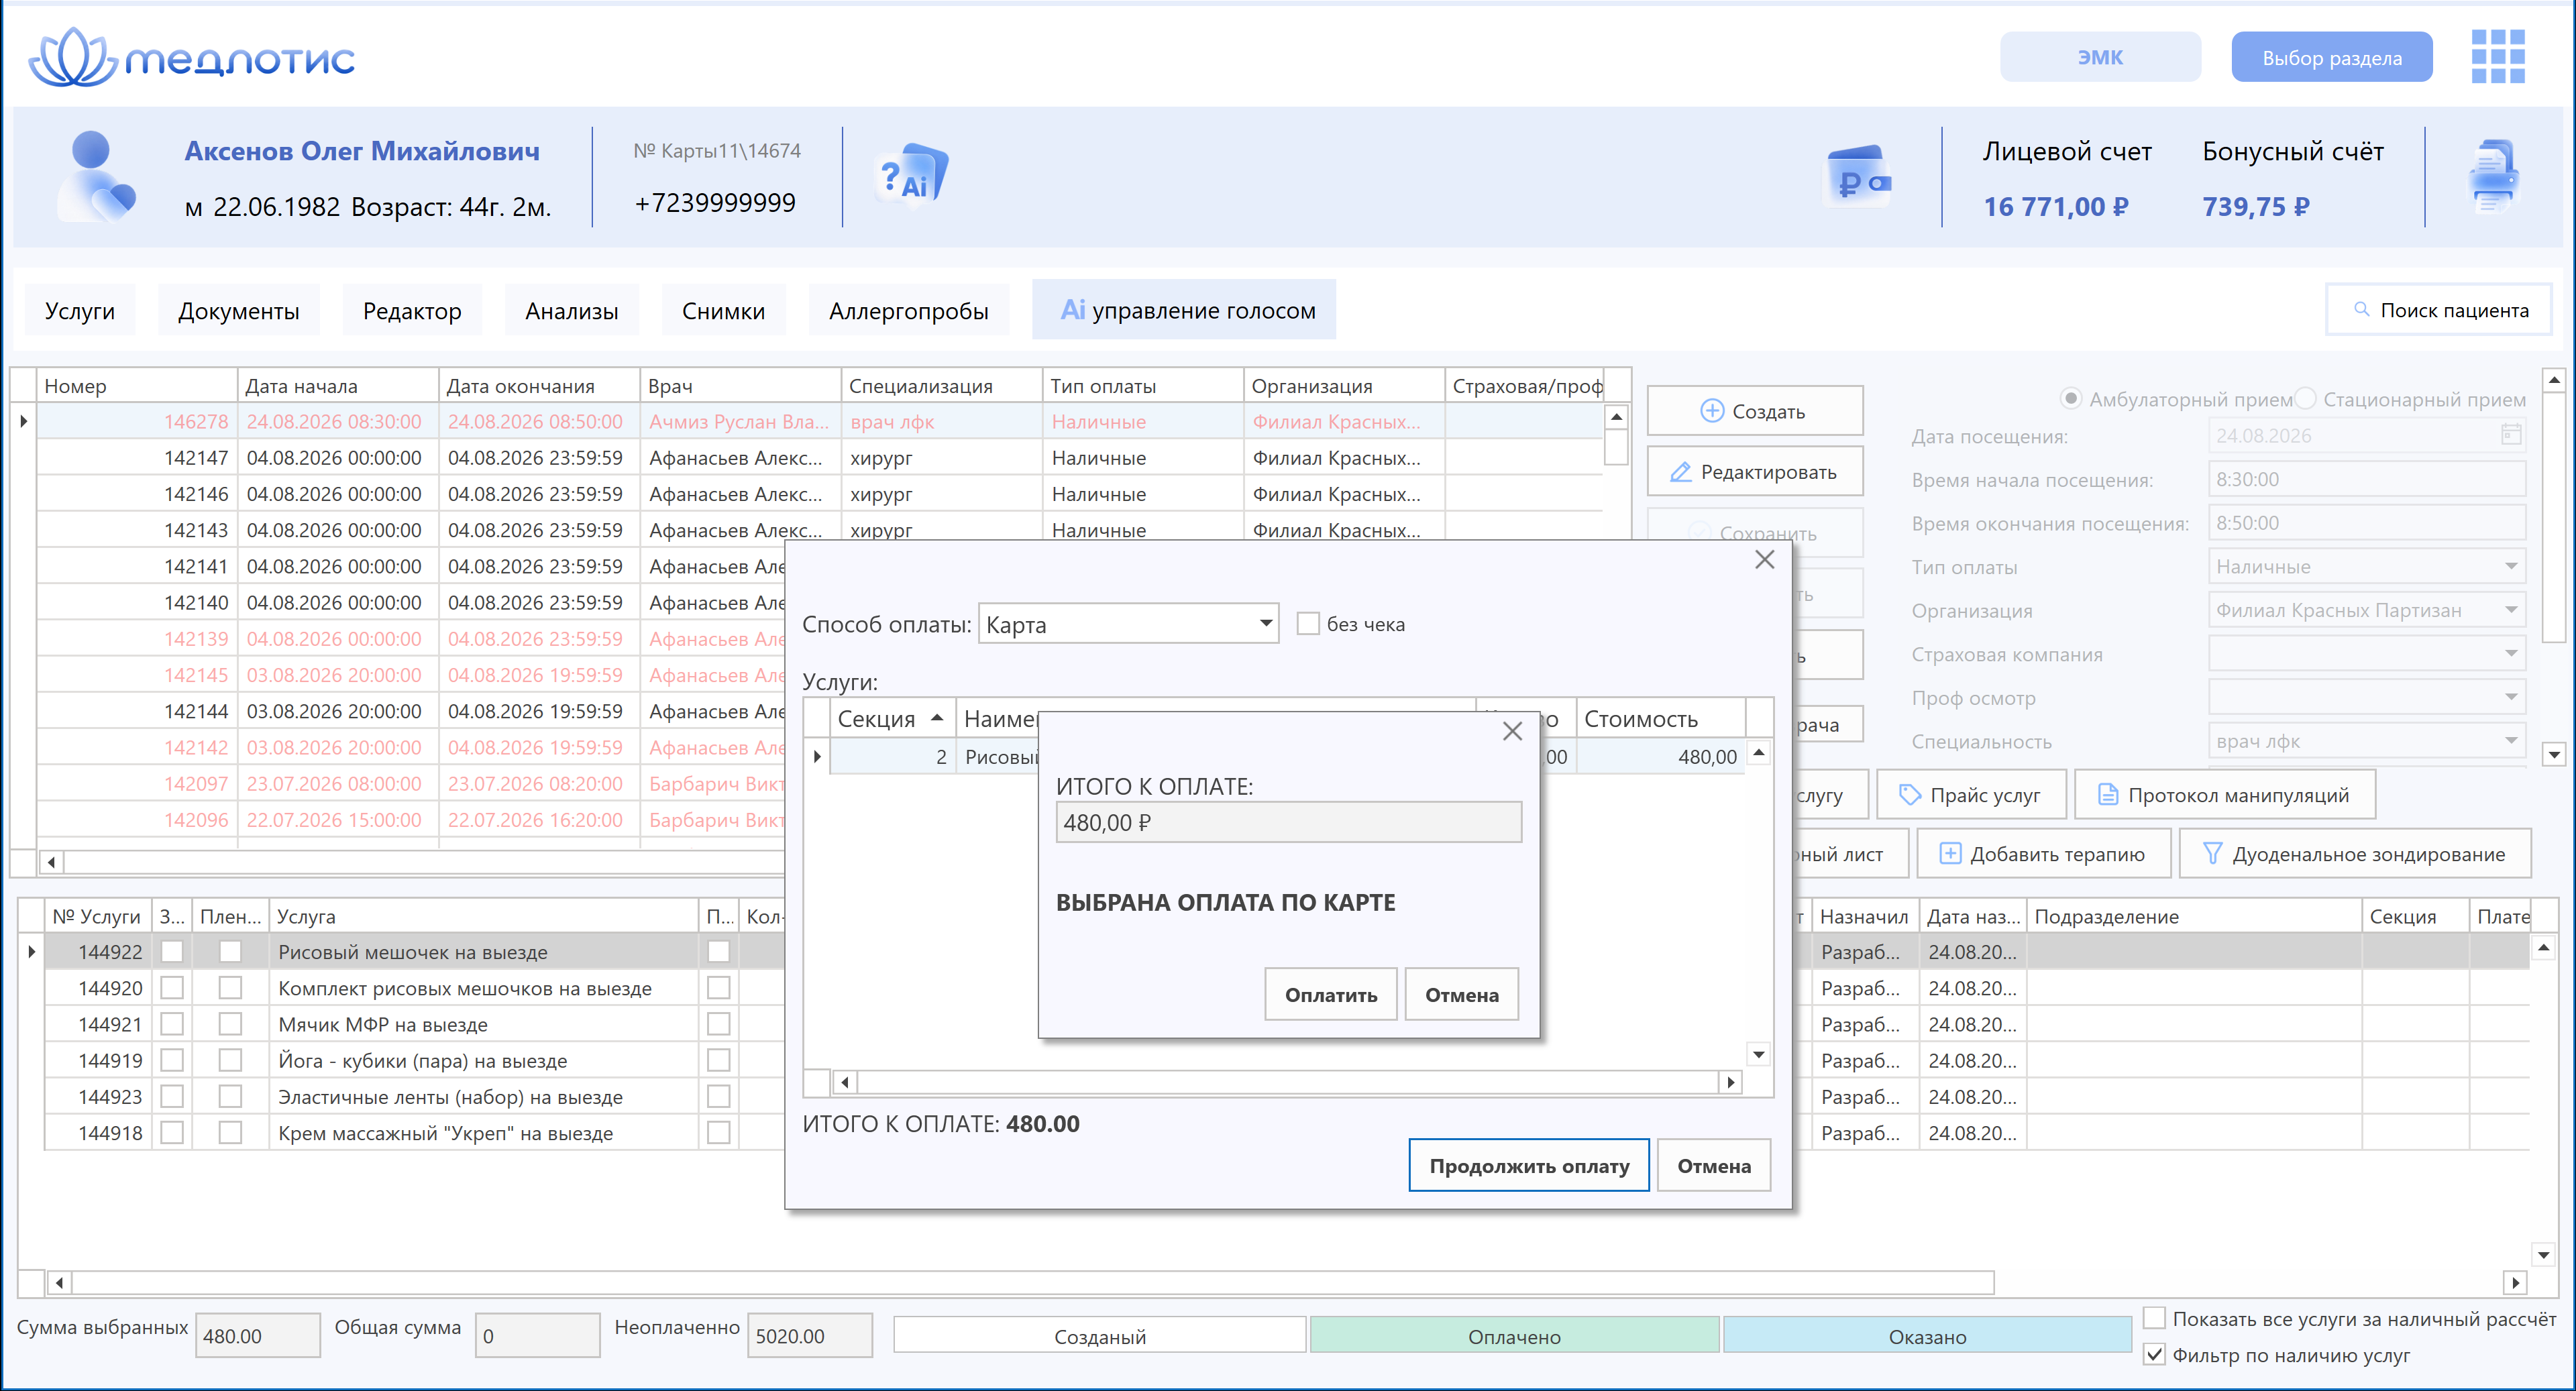2576x1391 pixels.
Task: Open Протокол манипуляций document button
Action: pos(2224,795)
